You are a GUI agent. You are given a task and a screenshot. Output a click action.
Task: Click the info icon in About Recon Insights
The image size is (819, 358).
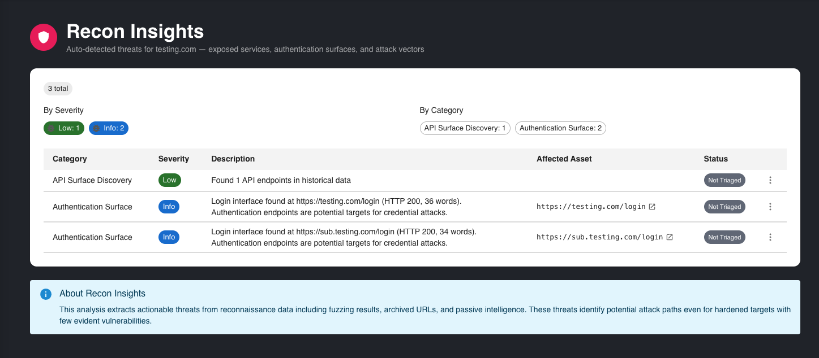(x=46, y=294)
